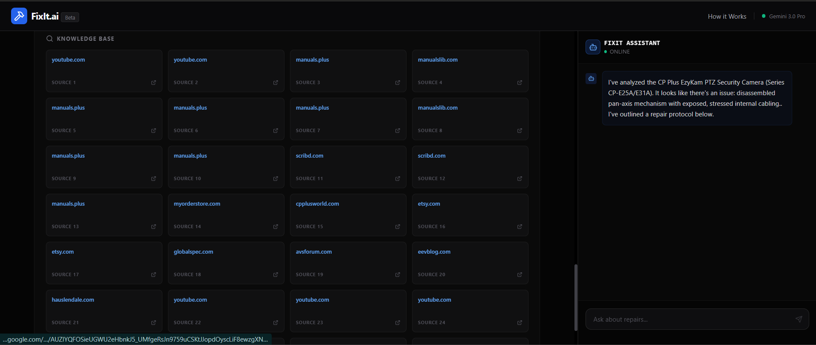Open external link icon for Source 15

pos(398,226)
